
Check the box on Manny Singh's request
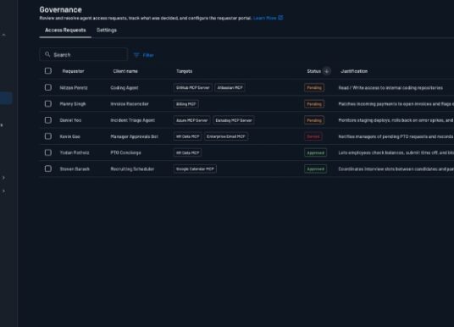(48, 103)
